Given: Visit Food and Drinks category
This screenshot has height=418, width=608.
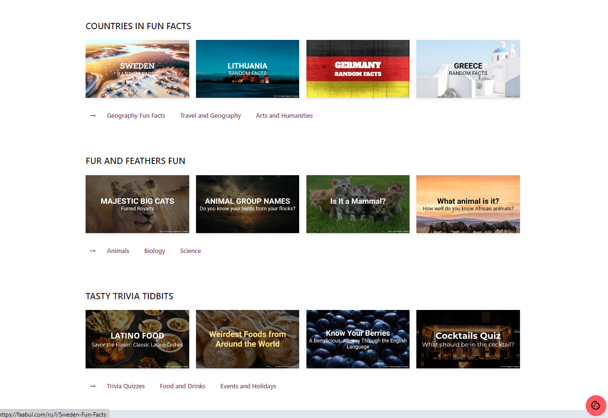Looking at the screenshot, I should 182,386.
